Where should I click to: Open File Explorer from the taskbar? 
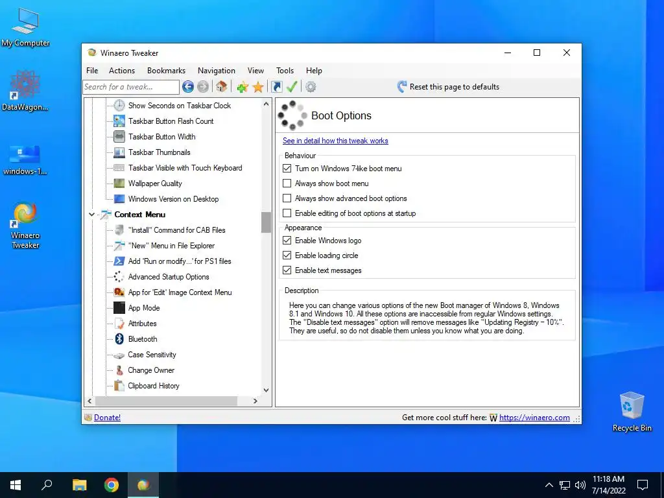79,485
